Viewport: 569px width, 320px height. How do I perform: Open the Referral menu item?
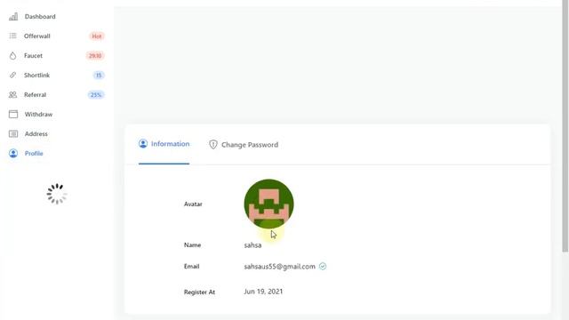coord(35,95)
